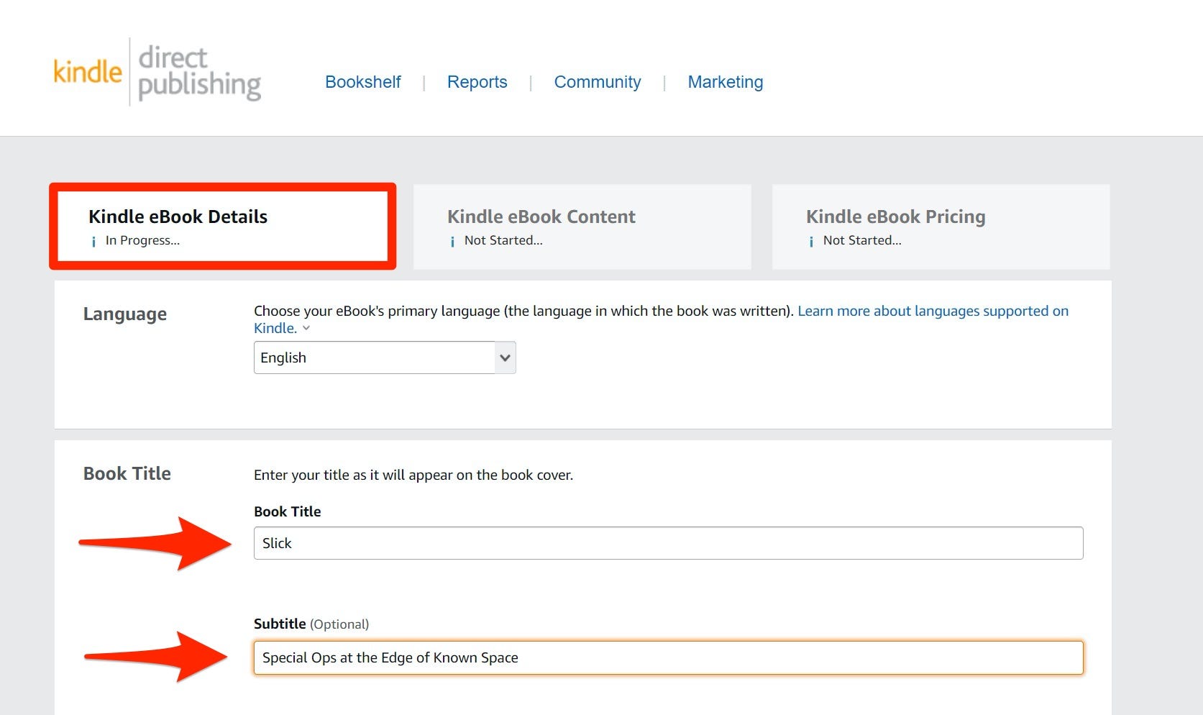Click info icon under Kindle eBook Content
This screenshot has width=1203, height=715.
452,242
